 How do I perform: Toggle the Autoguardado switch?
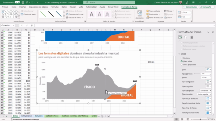[x=17, y=2]
